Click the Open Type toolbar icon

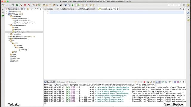(44, 5)
